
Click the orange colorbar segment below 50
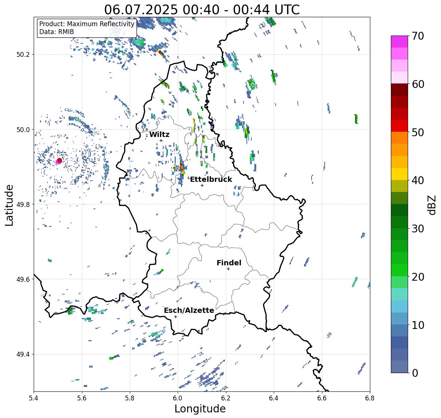(x=399, y=138)
